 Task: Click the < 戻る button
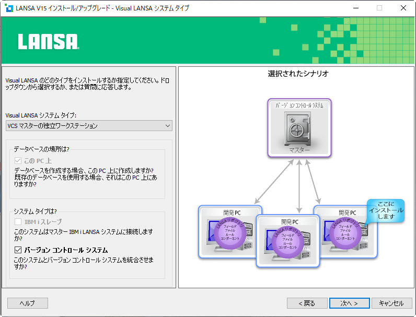(x=307, y=303)
